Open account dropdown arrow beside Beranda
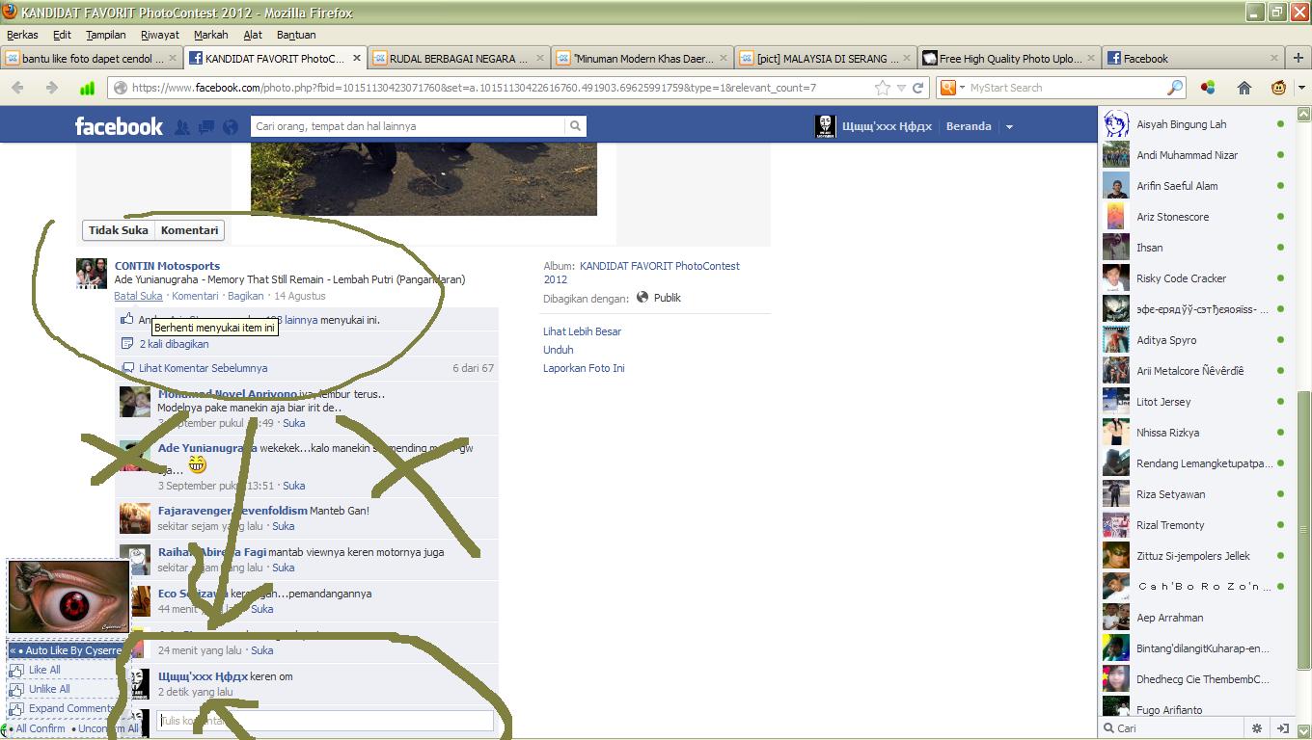Screen dimensions: 1312x740 click(1009, 127)
